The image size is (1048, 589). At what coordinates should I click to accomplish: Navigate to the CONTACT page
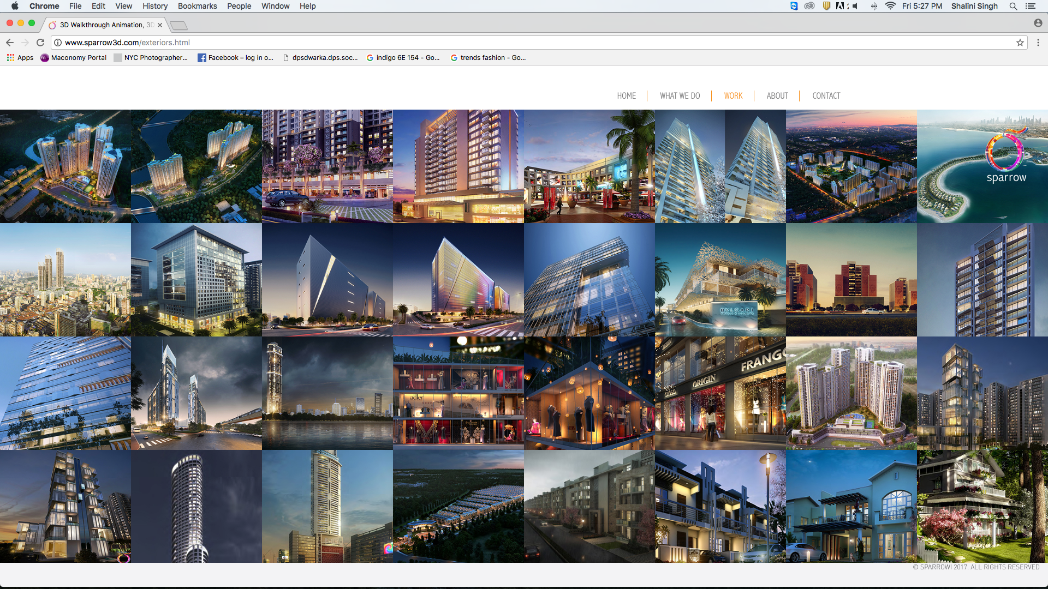(x=826, y=96)
